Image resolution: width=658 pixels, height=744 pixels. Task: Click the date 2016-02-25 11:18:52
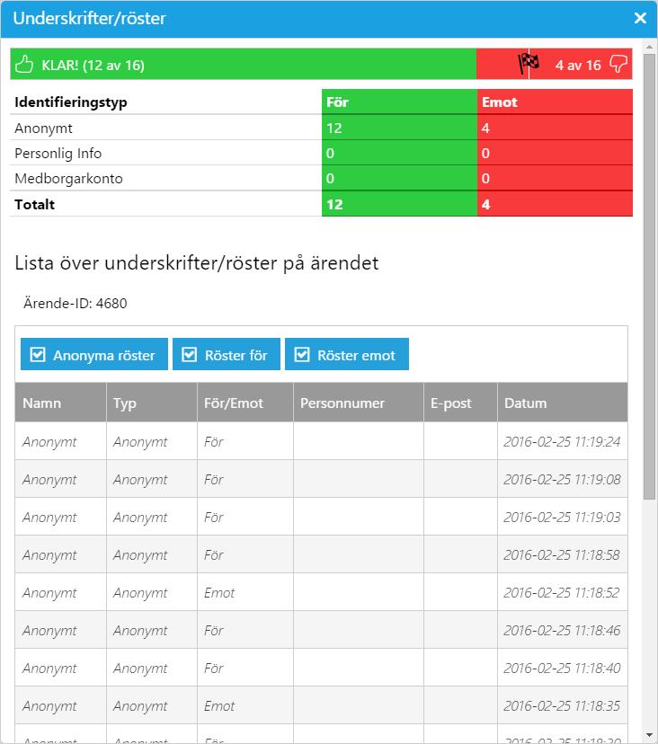point(562,593)
